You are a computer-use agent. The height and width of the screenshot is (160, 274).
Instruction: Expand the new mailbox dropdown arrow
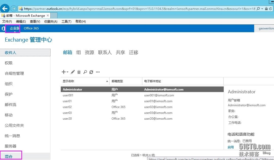[67, 72]
